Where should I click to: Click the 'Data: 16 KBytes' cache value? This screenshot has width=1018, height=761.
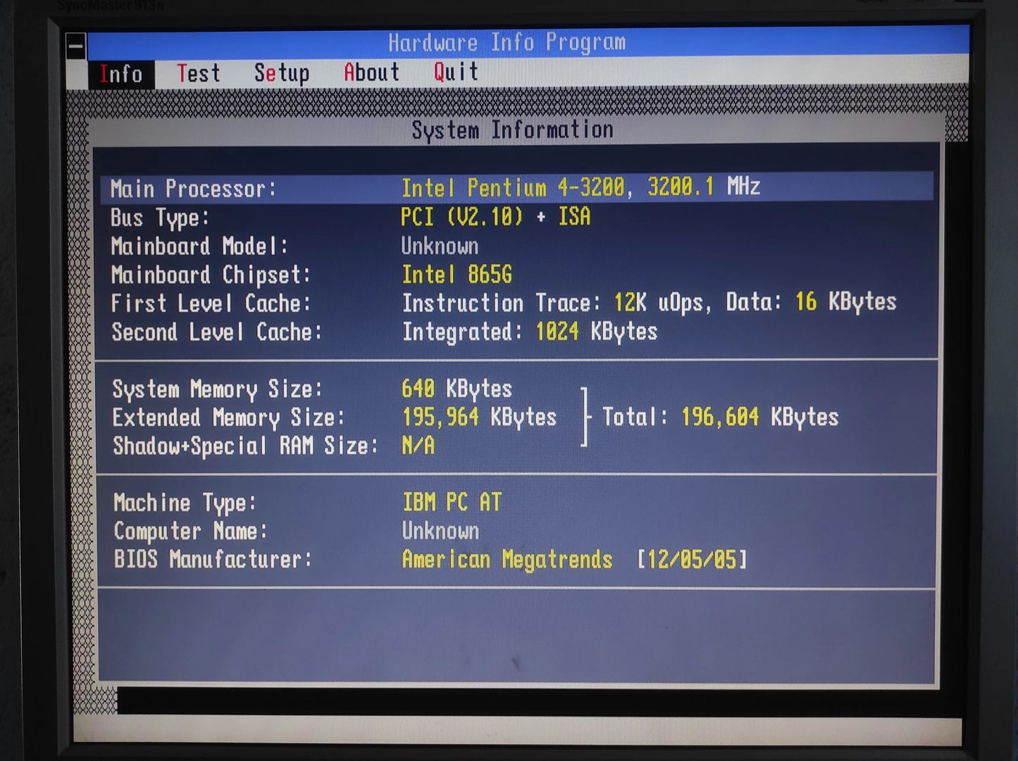point(811,301)
